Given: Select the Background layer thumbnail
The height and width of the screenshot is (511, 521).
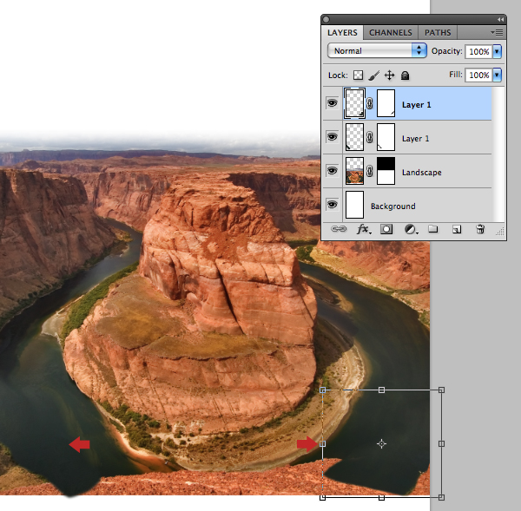Looking at the screenshot, I should coord(354,205).
